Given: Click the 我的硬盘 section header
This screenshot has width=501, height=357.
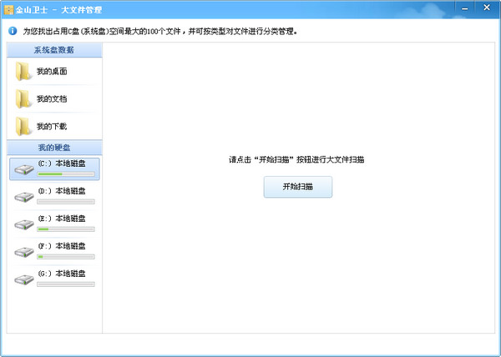Looking at the screenshot, I should point(54,148).
